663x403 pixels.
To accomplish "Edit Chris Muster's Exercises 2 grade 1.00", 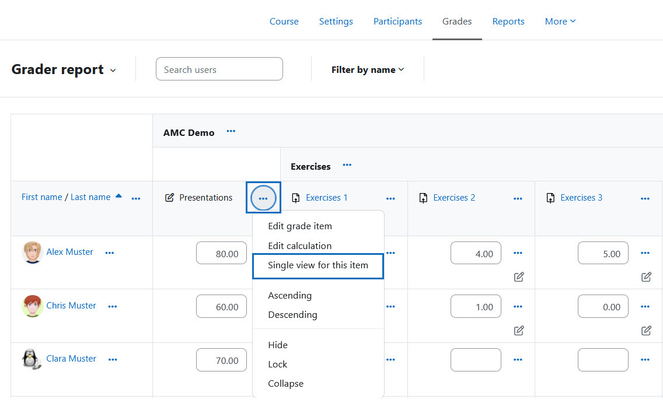I will (476, 306).
